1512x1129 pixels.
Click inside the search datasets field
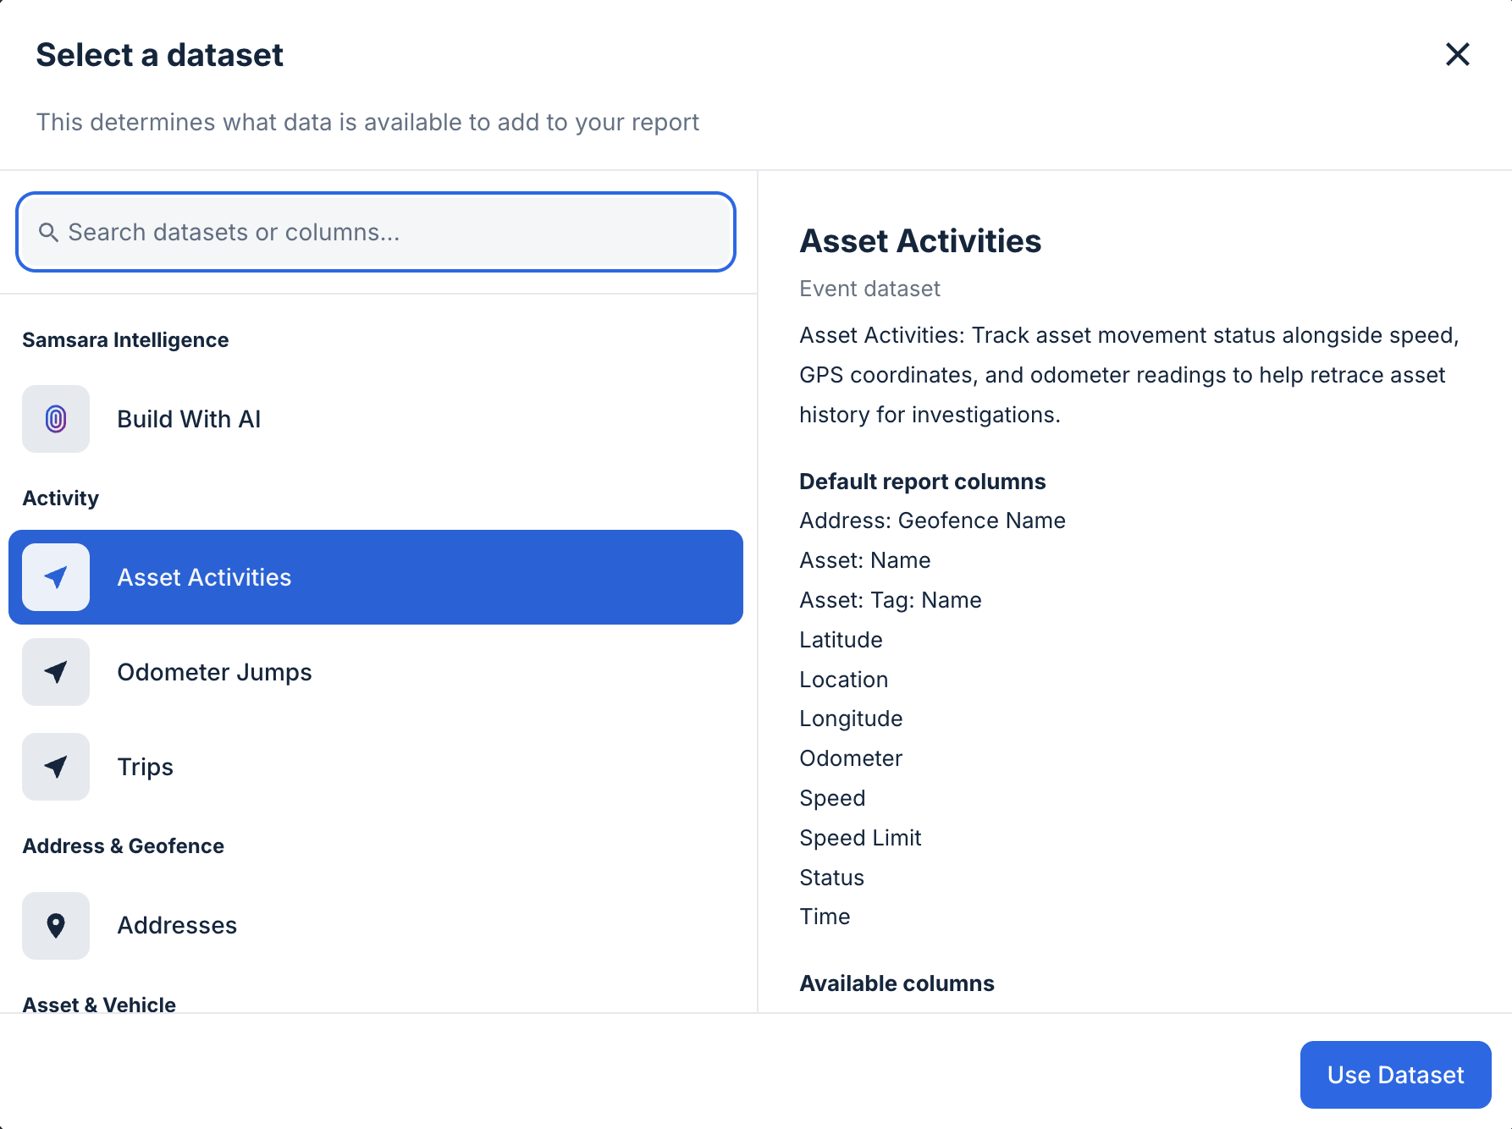pos(375,231)
